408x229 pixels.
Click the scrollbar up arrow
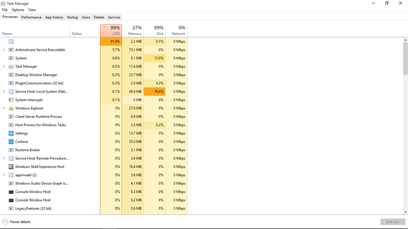coord(405,40)
